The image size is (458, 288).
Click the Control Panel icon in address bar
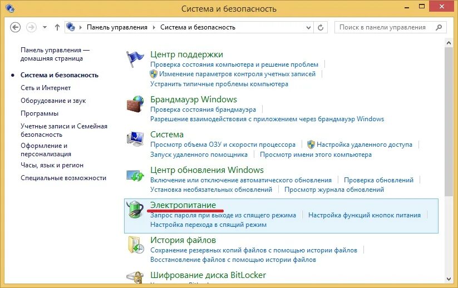tap(71, 27)
